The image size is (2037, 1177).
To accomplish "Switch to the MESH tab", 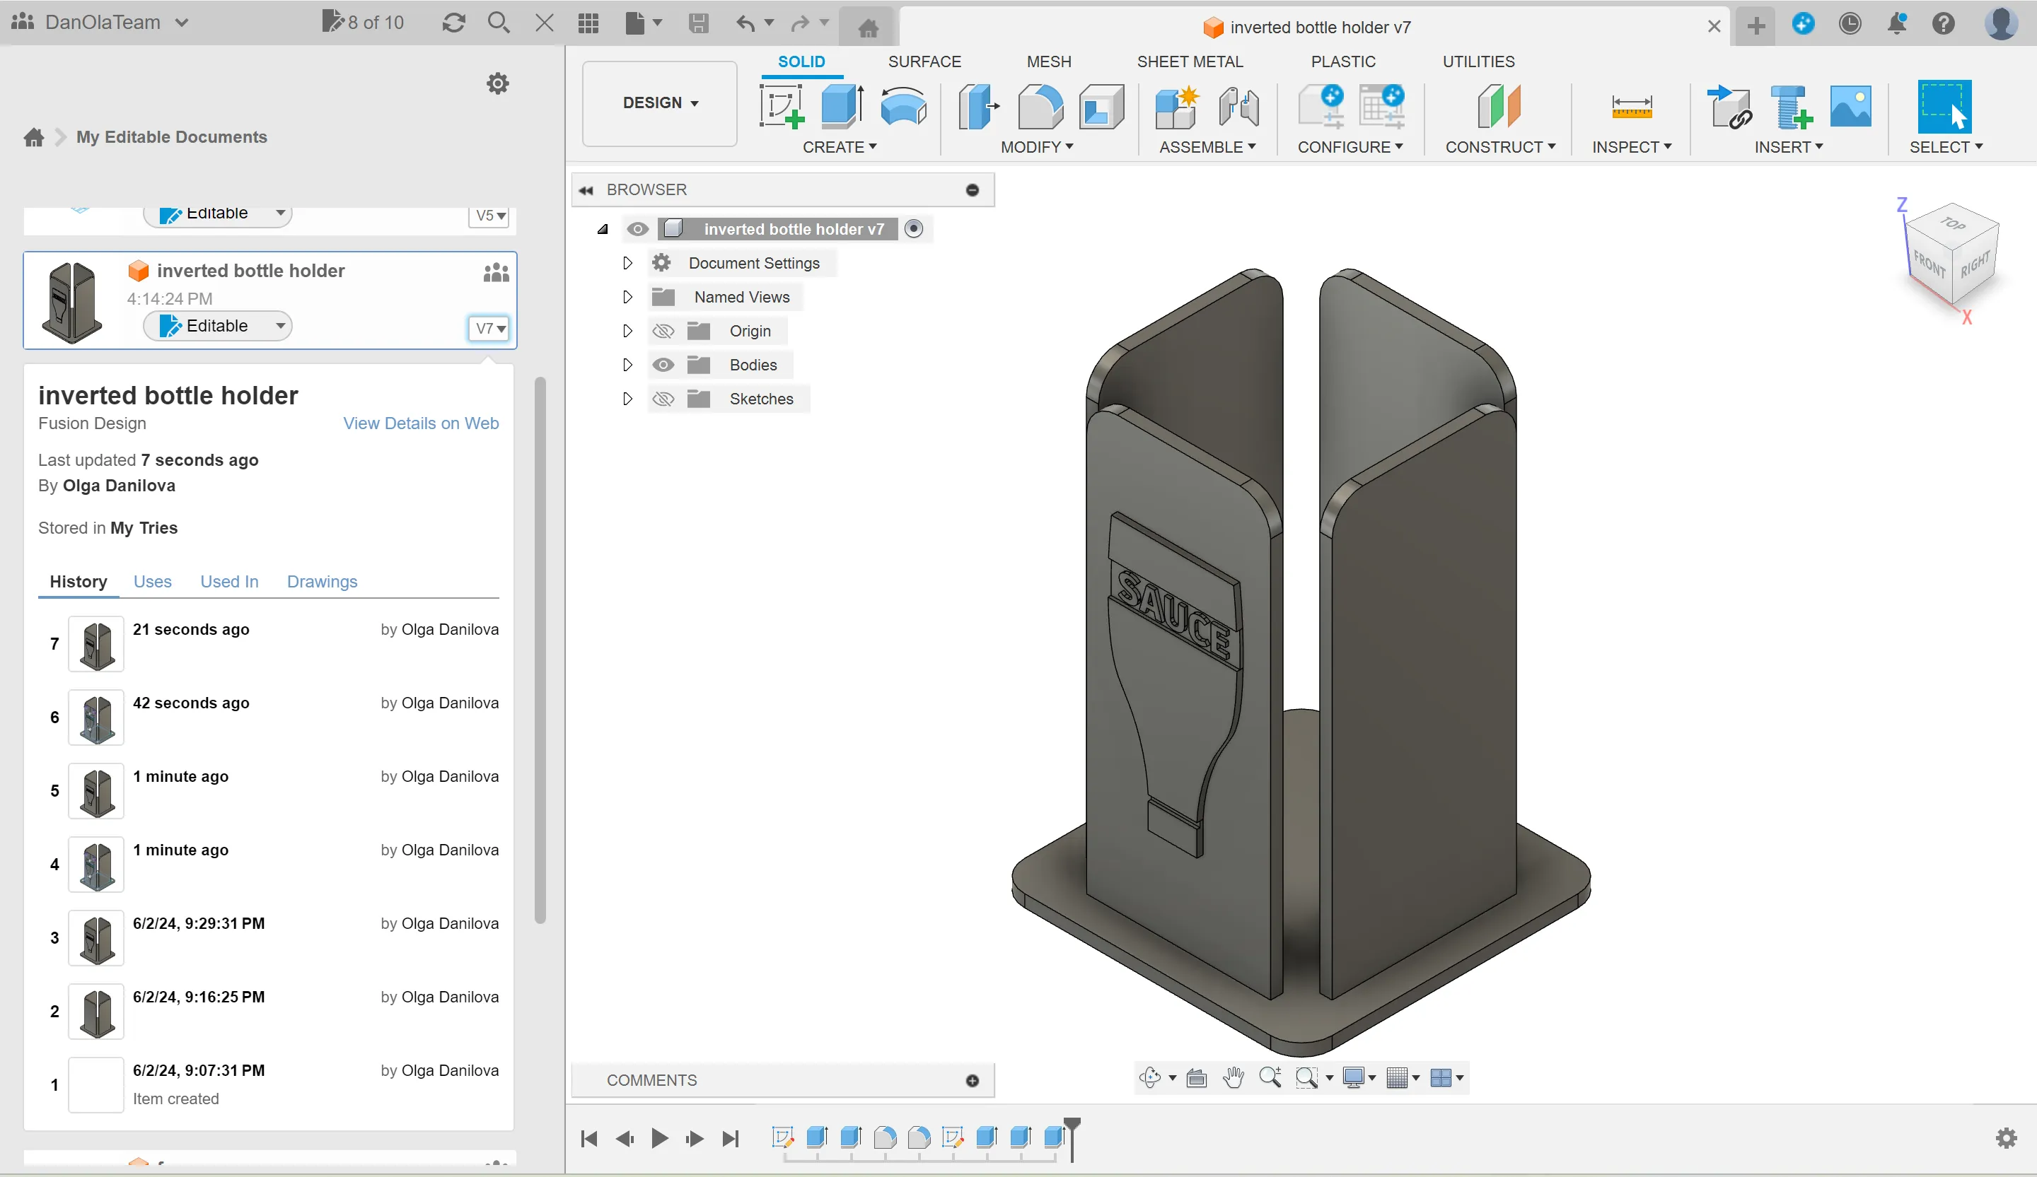I will (1048, 62).
